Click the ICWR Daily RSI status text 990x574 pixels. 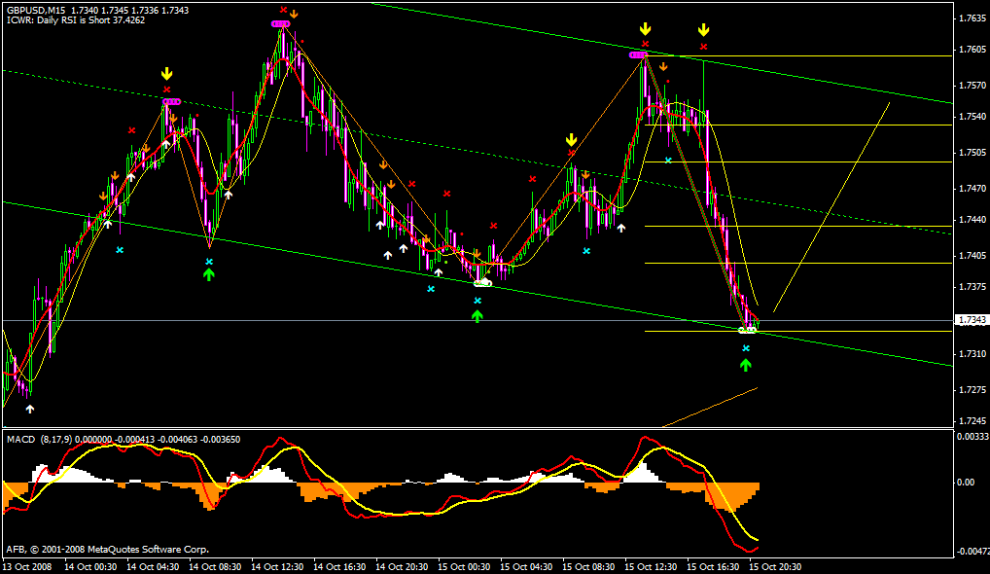tap(75, 19)
